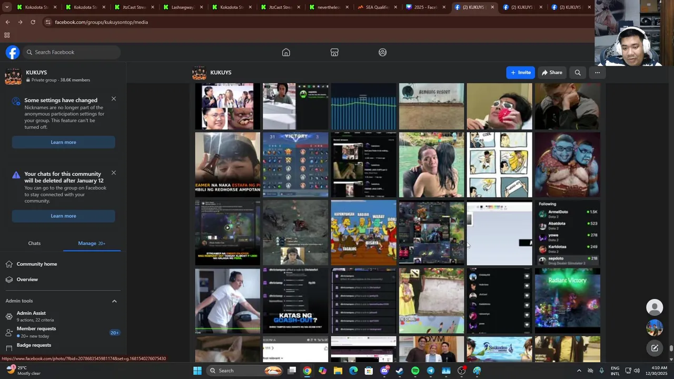Open the Marketplace icon in top navigation

tap(334, 52)
